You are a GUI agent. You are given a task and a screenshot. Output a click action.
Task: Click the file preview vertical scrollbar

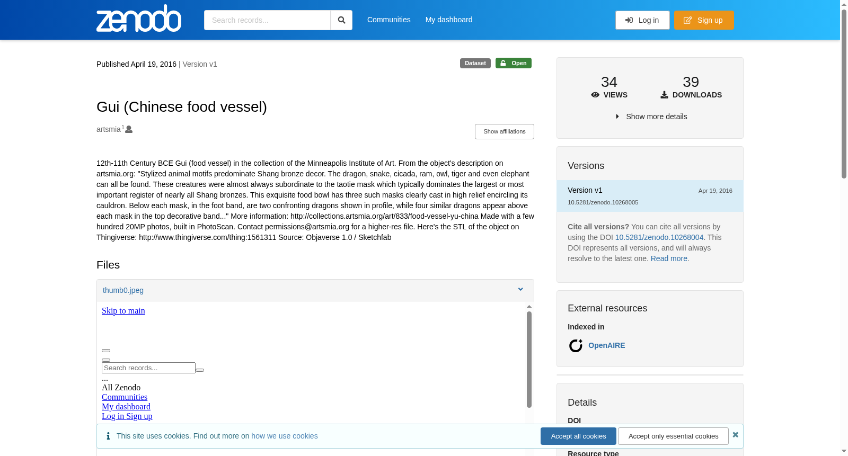click(529, 360)
